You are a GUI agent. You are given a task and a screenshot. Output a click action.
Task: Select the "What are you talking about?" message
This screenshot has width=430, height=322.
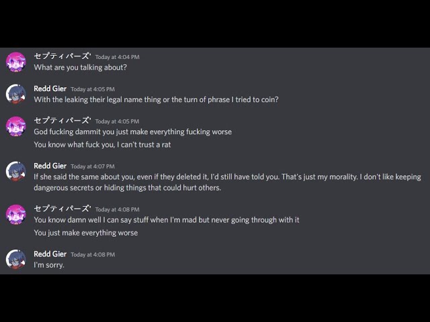80,67
